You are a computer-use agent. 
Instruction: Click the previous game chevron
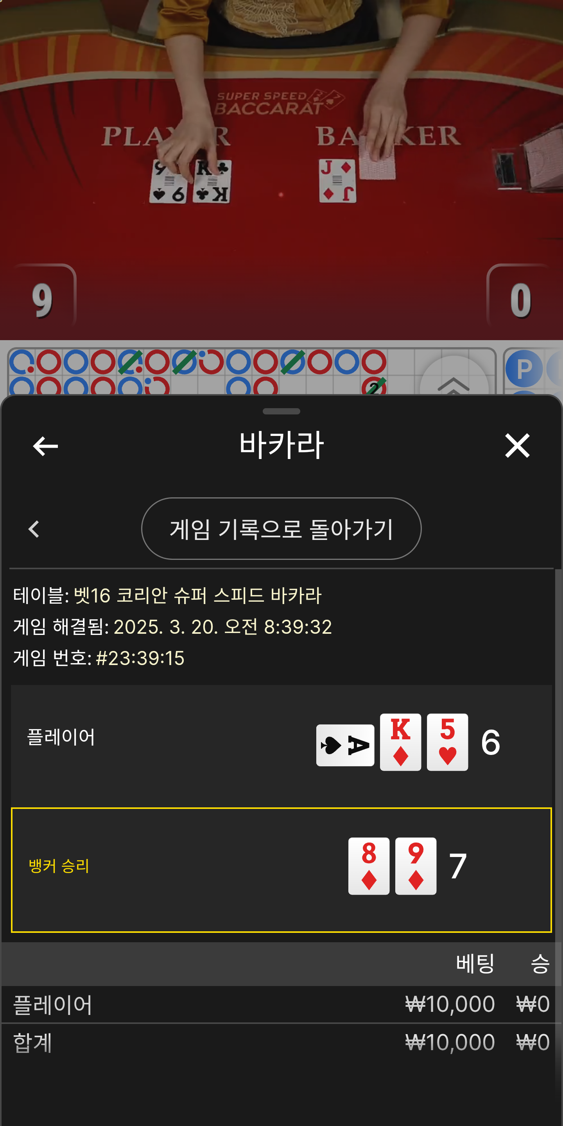[x=34, y=529]
